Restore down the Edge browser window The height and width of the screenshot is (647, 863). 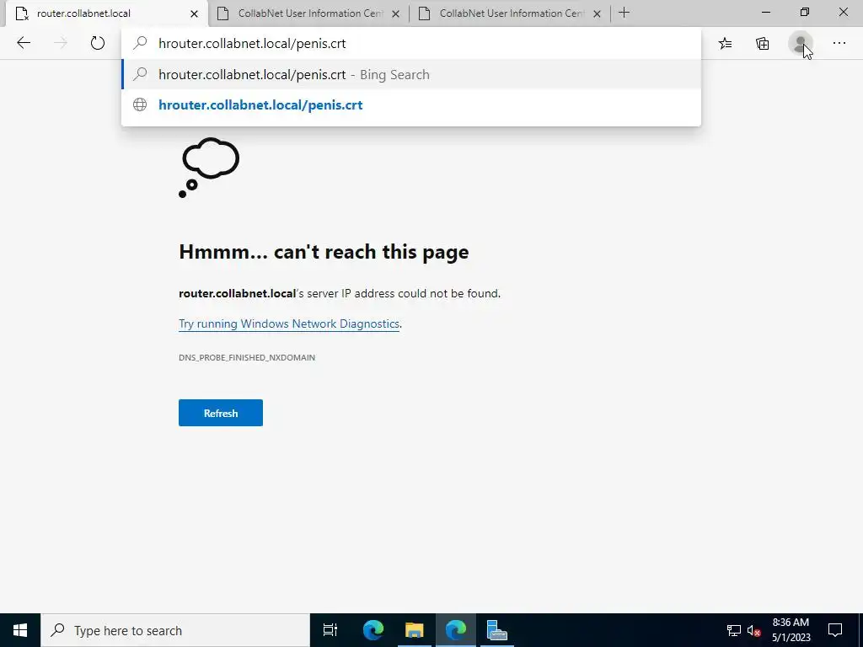click(805, 12)
